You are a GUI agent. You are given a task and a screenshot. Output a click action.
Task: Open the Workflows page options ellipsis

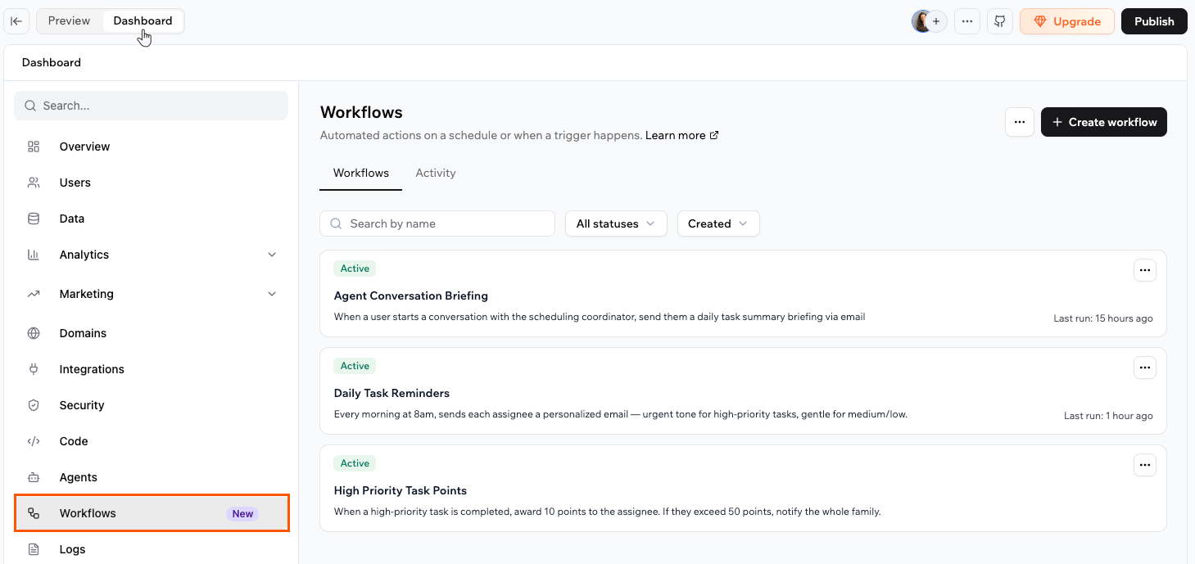click(x=1019, y=122)
